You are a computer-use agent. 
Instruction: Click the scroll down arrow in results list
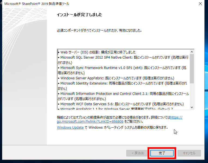click(192, 107)
